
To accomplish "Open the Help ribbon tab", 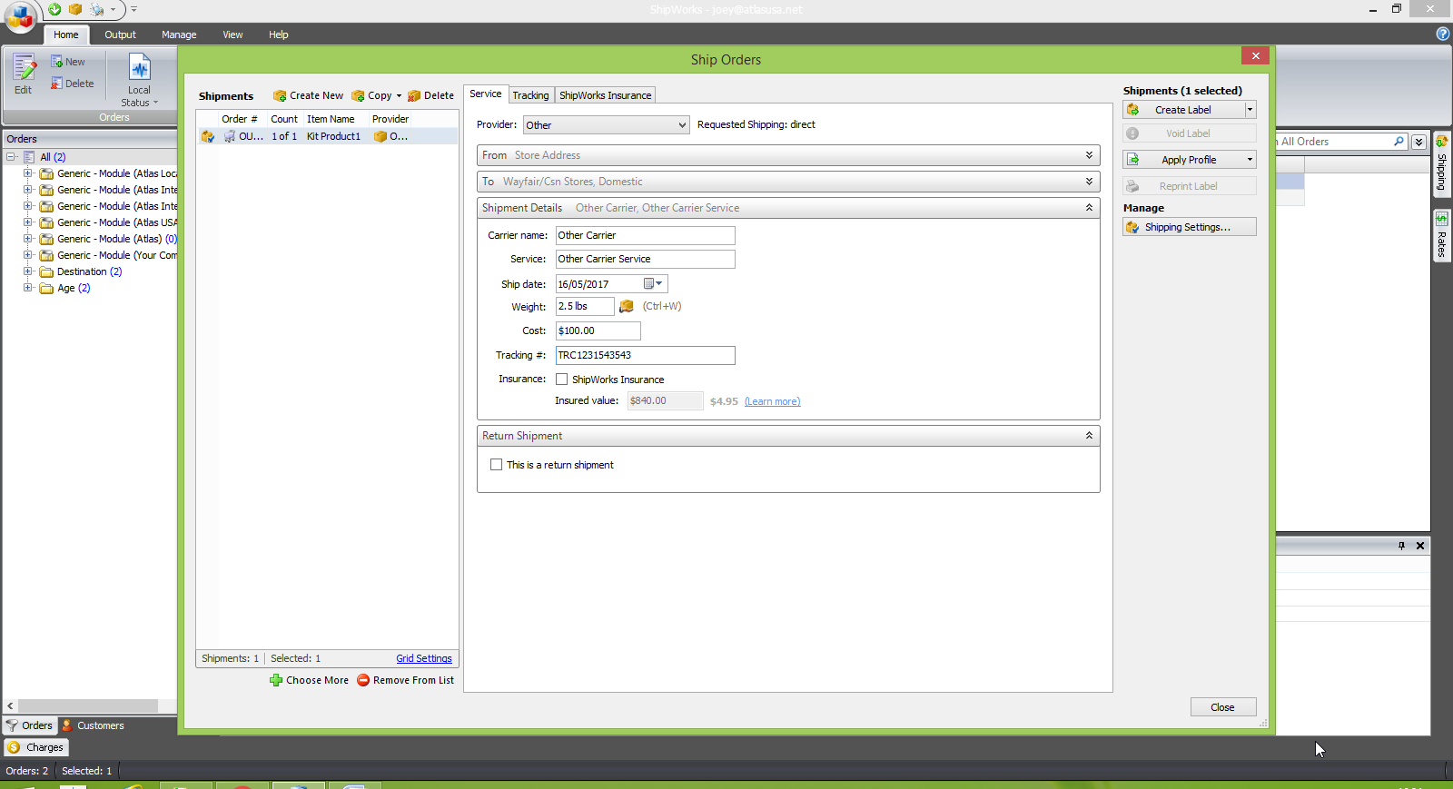I will pyautogui.click(x=278, y=35).
